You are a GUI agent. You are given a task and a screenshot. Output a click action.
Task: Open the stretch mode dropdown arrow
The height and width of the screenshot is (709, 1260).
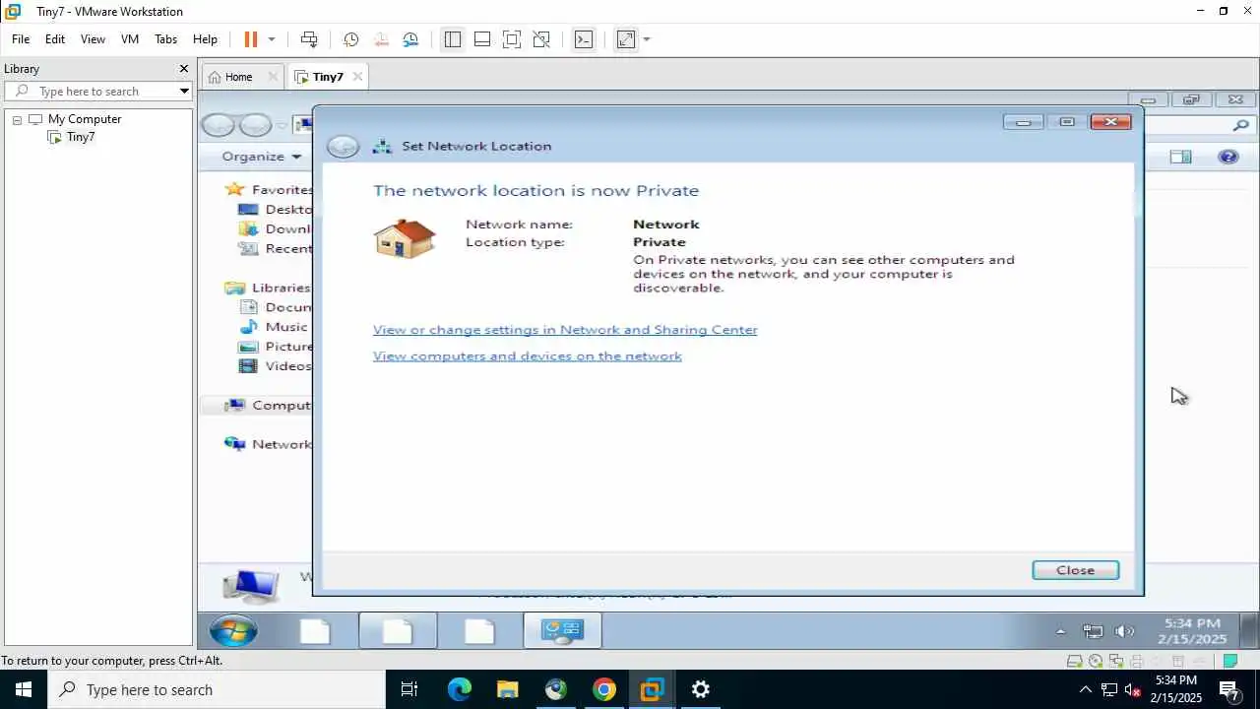pyautogui.click(x=647, y=39)
